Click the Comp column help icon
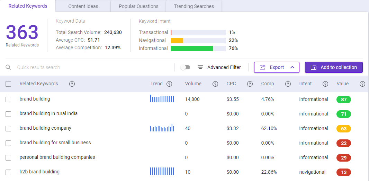Viewport: 369px width, 181px height. pos(288,84)
